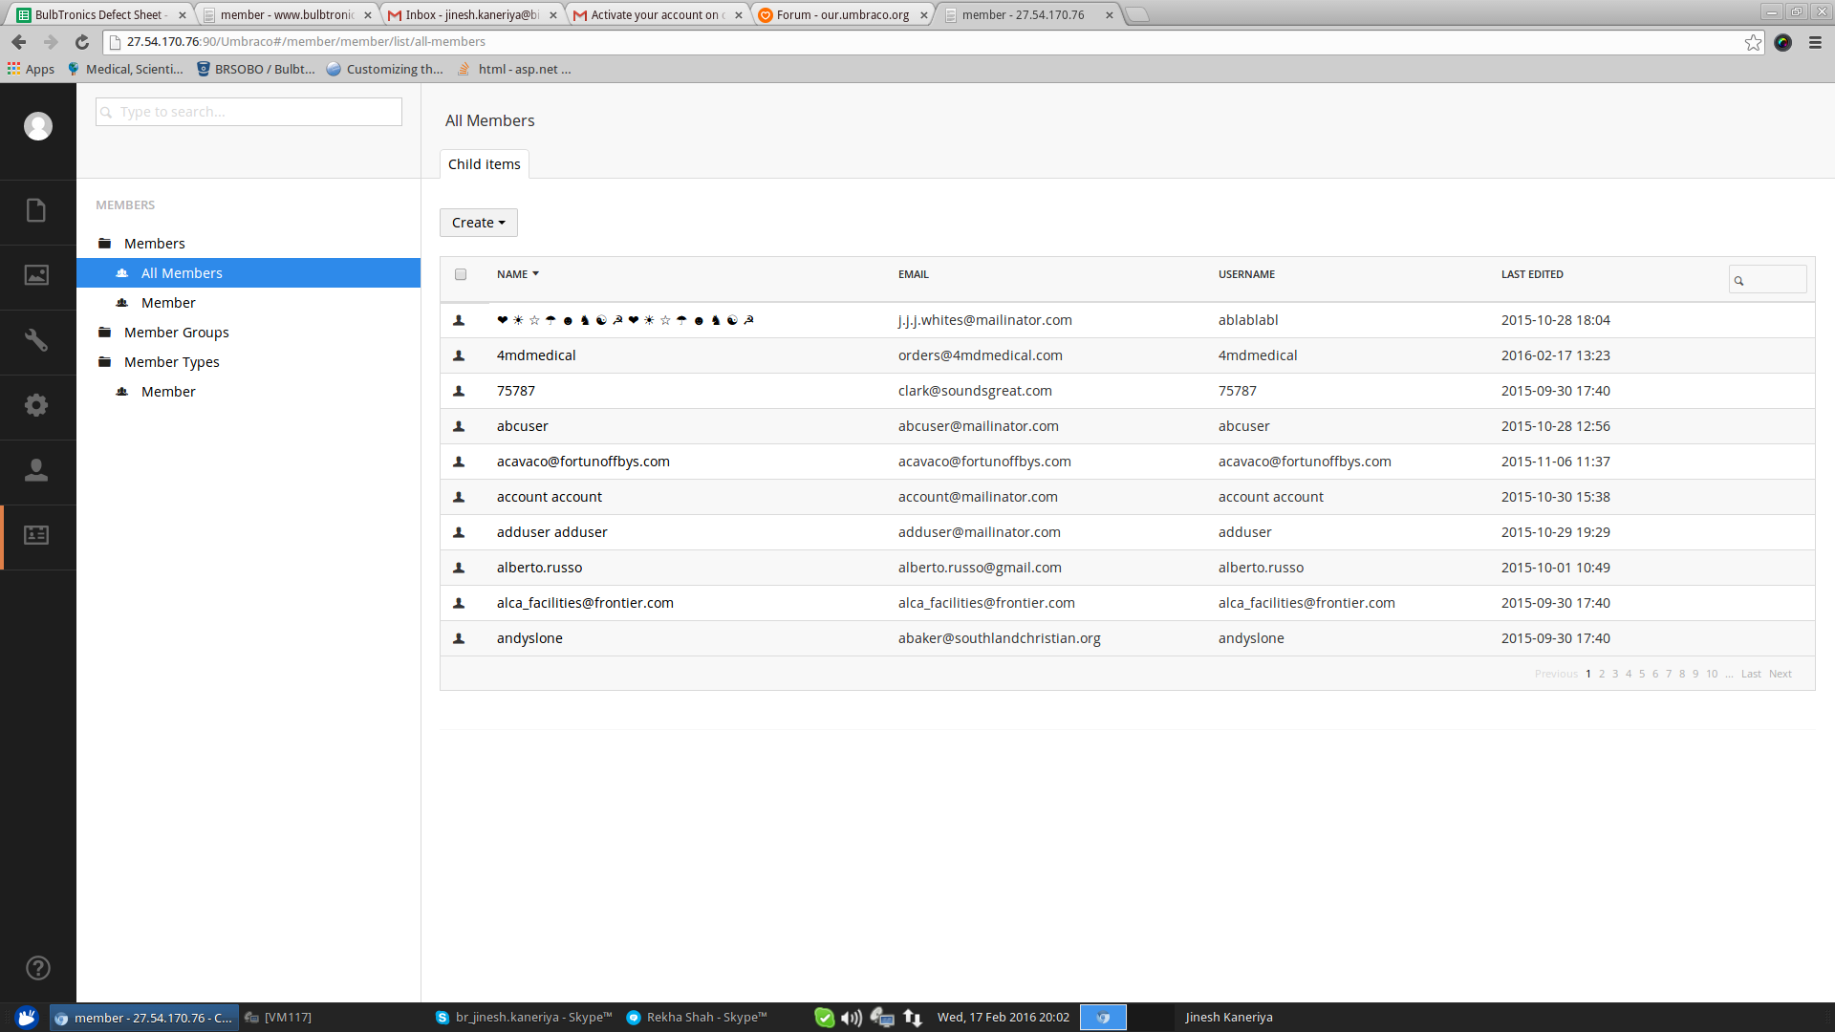Click browser back arrow
Viewport: 1835px width, 1032px height.
(19, 42)
